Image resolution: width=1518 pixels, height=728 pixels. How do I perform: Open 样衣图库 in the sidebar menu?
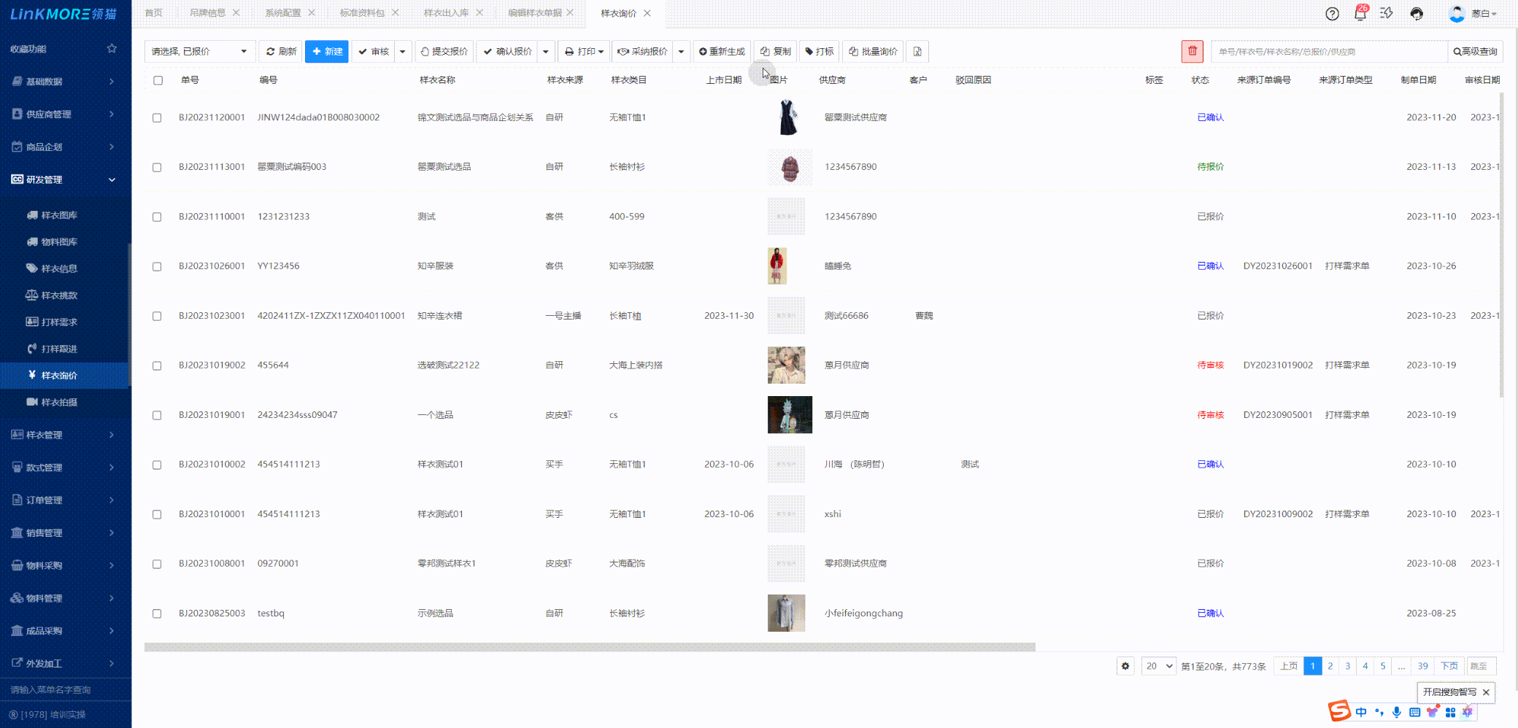[59, 215]
